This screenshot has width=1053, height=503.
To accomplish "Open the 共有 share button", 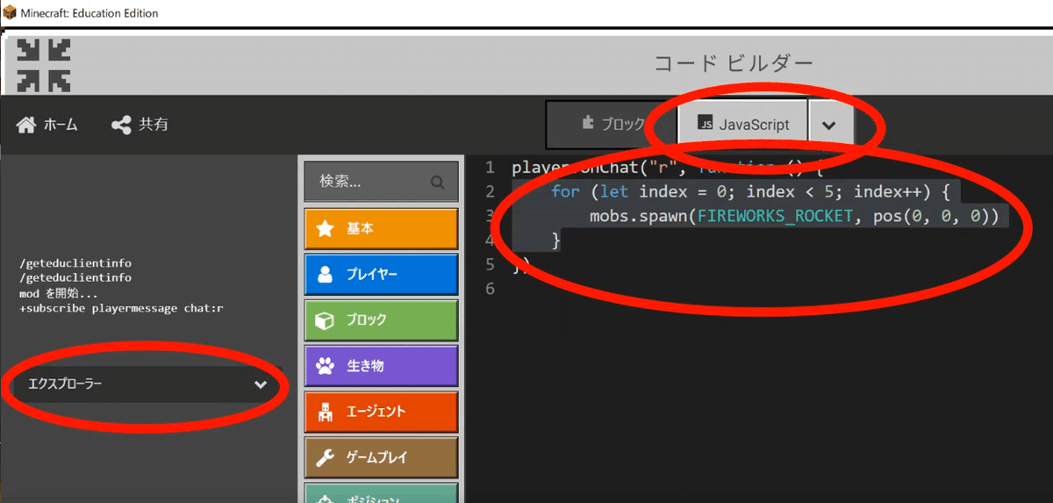I will point(140,125).
